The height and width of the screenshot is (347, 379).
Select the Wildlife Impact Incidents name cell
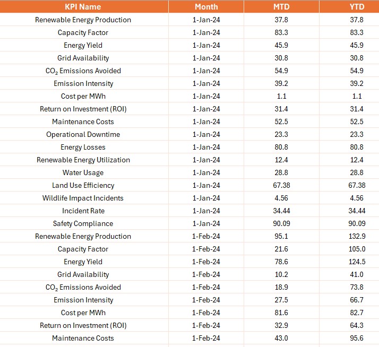point(83,198)
